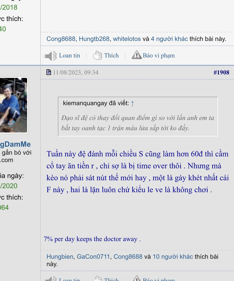Click Báo vi phạm report link
The width and height of the screenshot is (234, 281).
pos(159,55)
